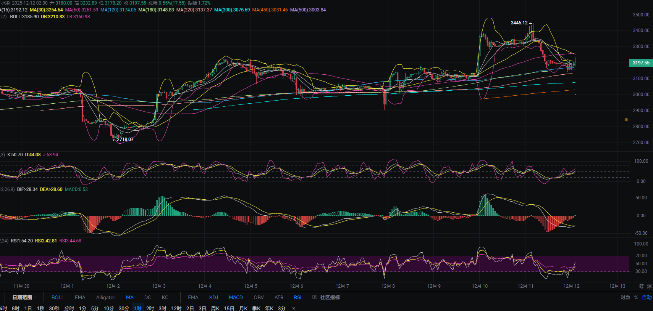This screenshot has height=311, width=653.
Task: Select the 1日 daily timeframe
Action: click(x=28, y=308)
